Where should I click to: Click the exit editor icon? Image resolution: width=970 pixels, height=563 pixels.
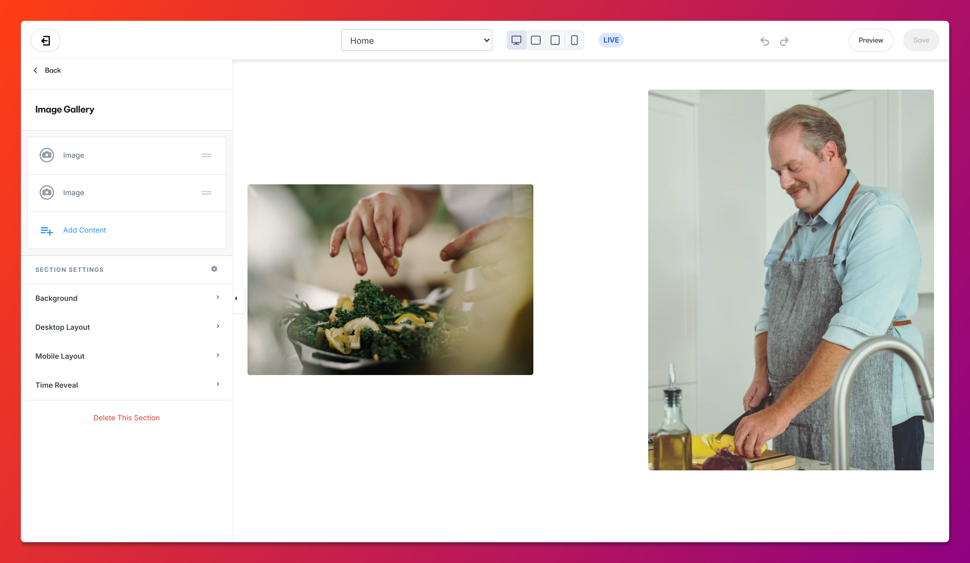(x=45, y=40)
